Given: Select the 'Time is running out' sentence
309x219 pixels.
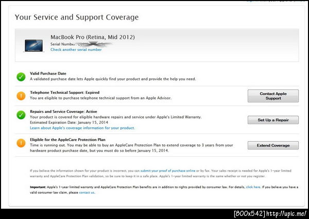Looking at the screenshot, I should pos(131,148).
